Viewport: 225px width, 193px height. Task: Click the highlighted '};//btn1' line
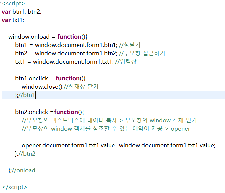point(113,95)
